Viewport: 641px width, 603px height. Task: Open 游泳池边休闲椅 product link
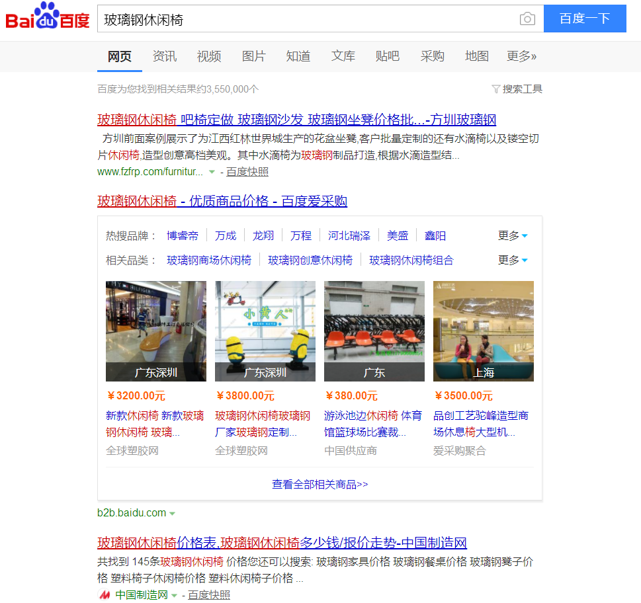click(x=373, y=424)
